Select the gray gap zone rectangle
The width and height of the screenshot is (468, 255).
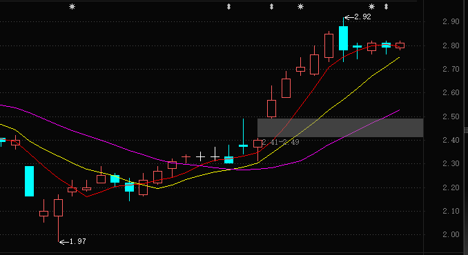coord(340,127)
